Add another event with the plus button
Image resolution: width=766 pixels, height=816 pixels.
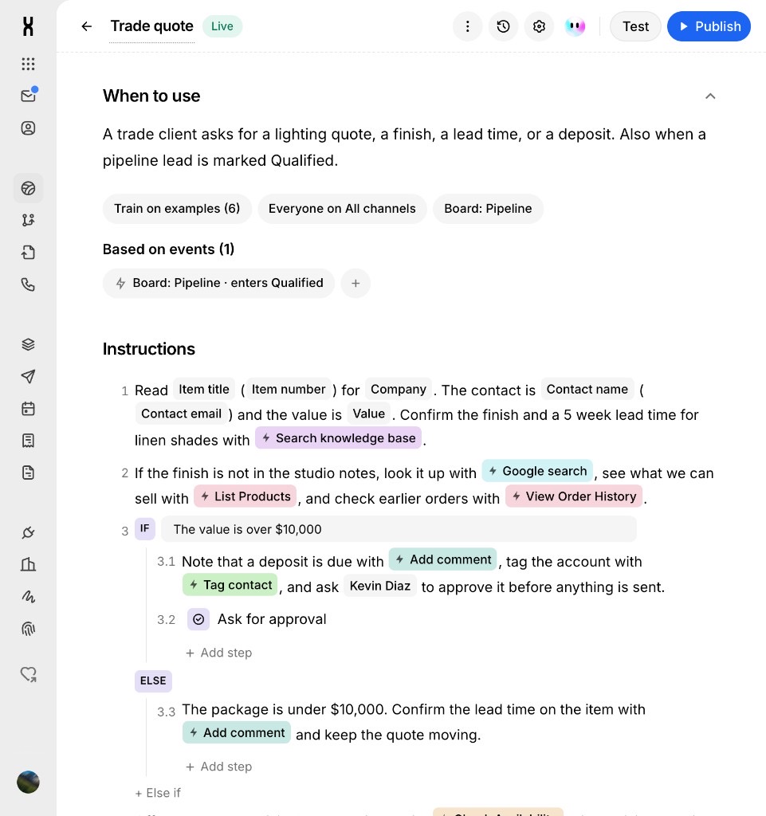coord(356,283)
